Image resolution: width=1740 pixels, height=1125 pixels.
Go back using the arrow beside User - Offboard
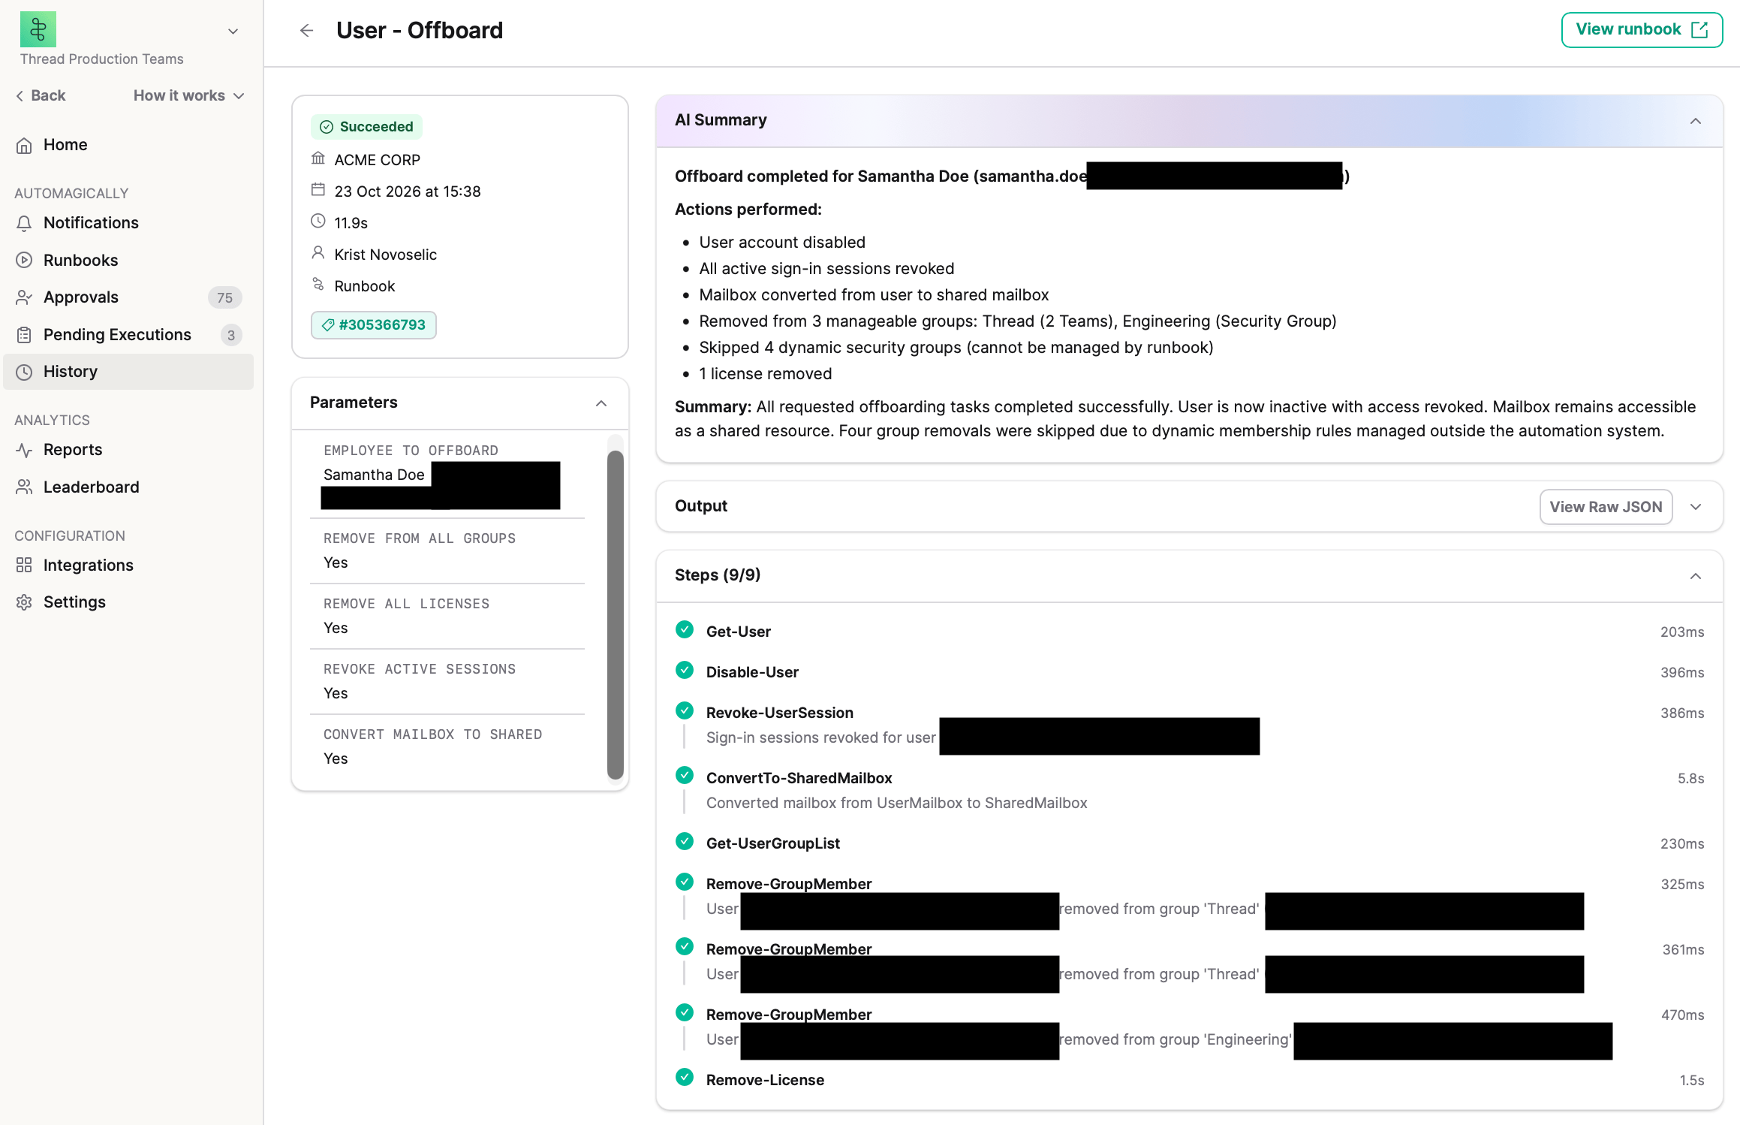tap(306, 31)
